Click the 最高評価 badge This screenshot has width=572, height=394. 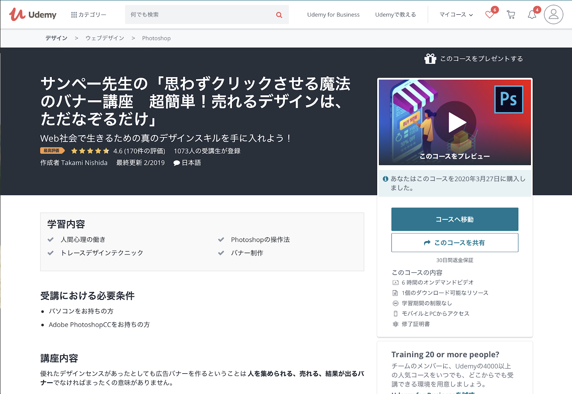point(52,151)
